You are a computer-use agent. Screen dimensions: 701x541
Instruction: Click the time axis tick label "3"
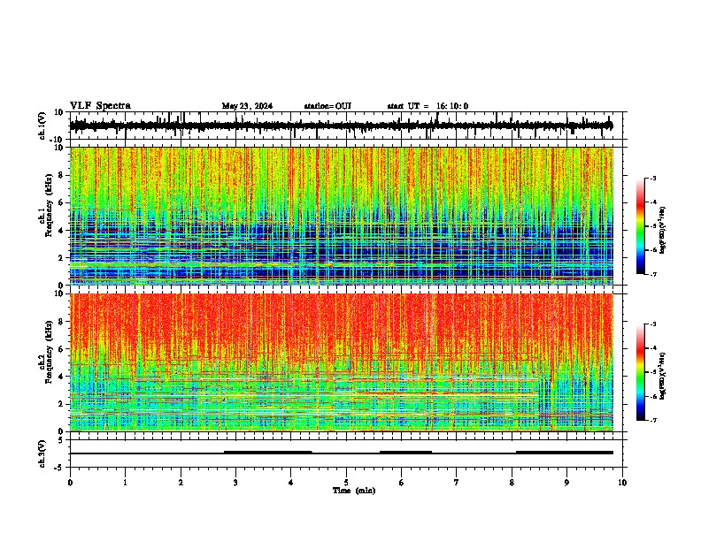(x=235, y=483)
